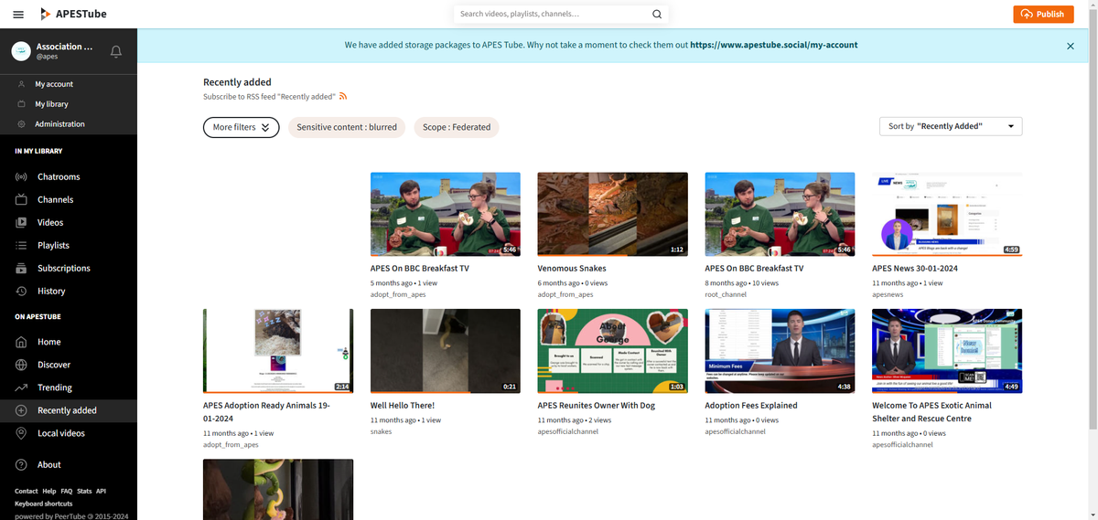Click the Discover globe icon

pyautogui.click(x=21, y=365)
